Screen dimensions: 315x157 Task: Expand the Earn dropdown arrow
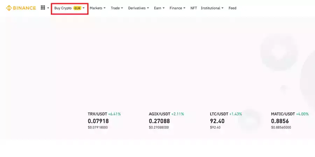coord(163,8)
